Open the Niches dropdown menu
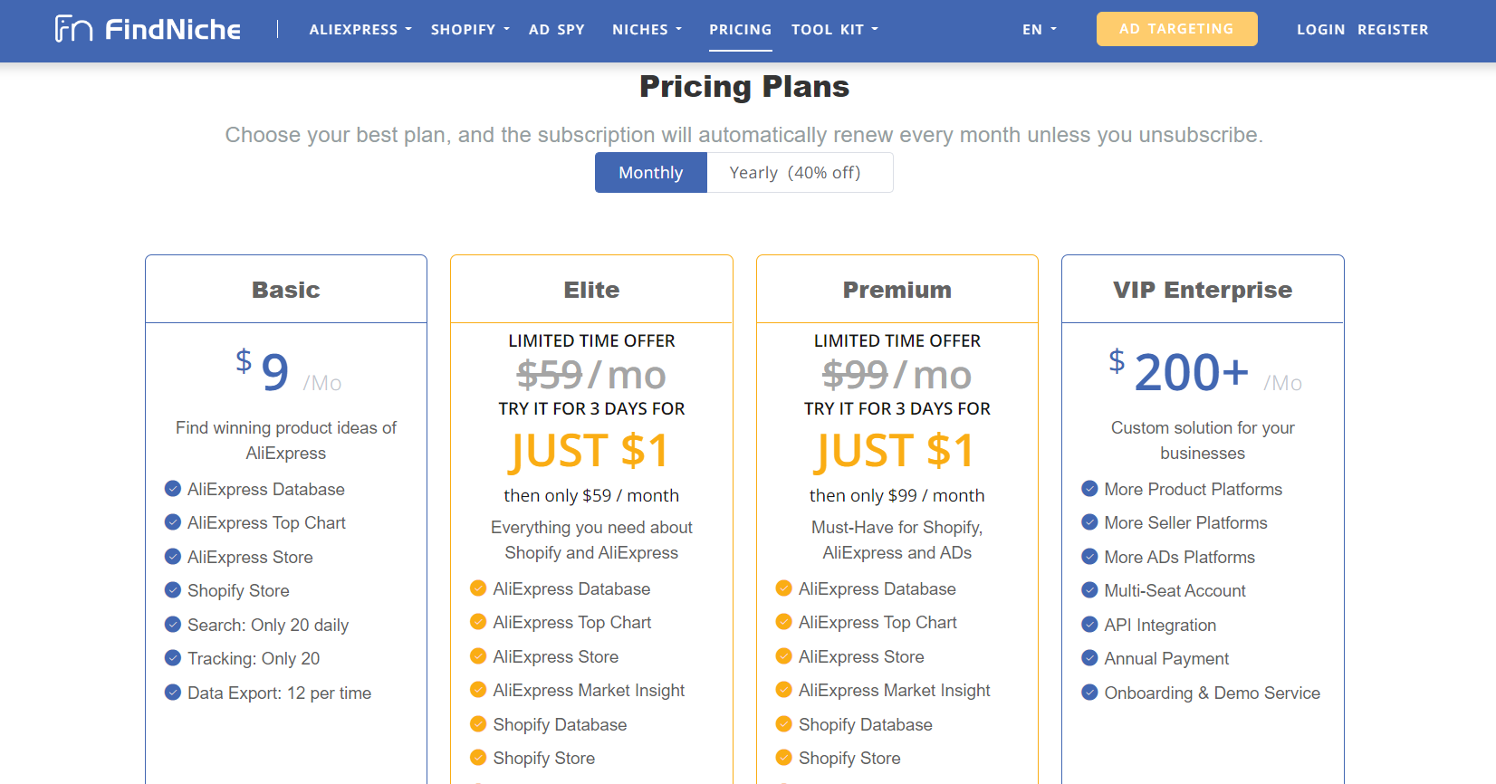 pos(647,30)
